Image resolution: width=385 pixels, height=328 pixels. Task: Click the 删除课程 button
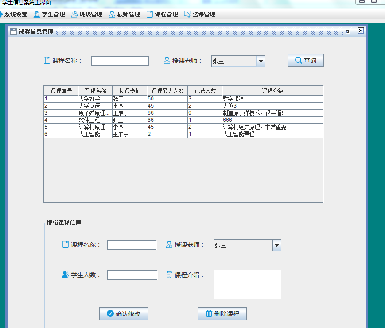coord(222,313)
